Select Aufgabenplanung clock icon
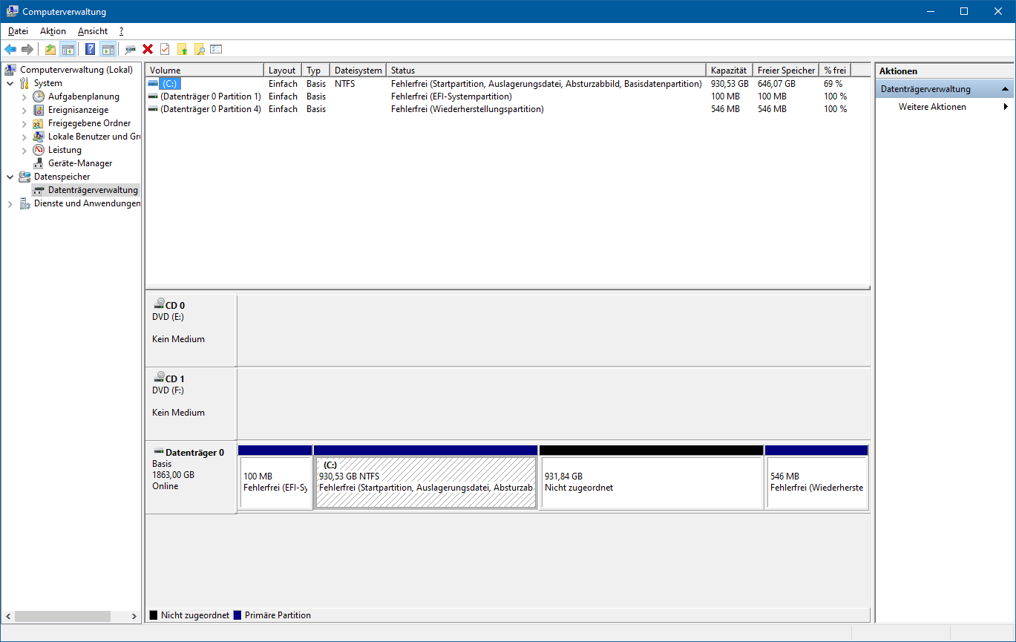The width and height of the screenshot is (1016, 642). pos(39,96)
